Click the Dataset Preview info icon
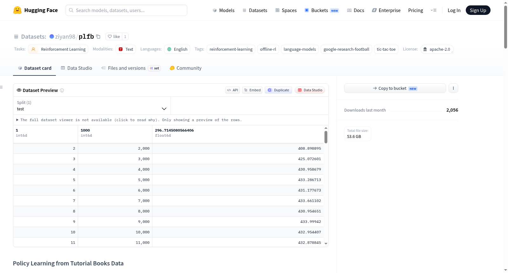The height and width of the screenshot is (273, 508). [62, 90]
